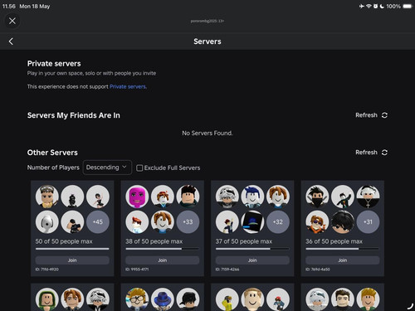
Task: Open the cross-necklace avatar in the 36/50 server
Action: 368,197
